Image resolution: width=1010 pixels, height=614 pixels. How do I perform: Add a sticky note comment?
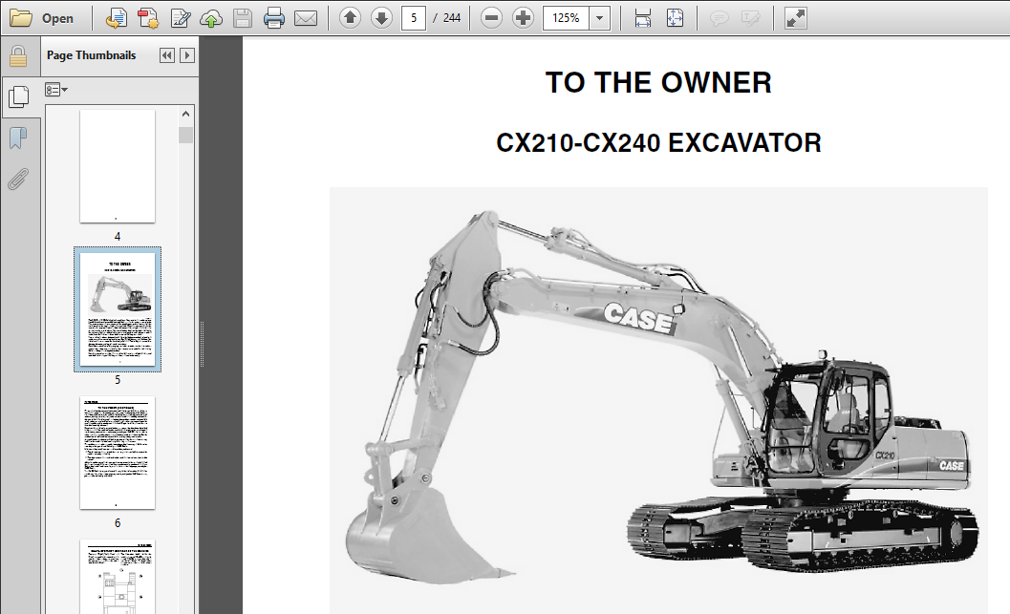(719, 18)
